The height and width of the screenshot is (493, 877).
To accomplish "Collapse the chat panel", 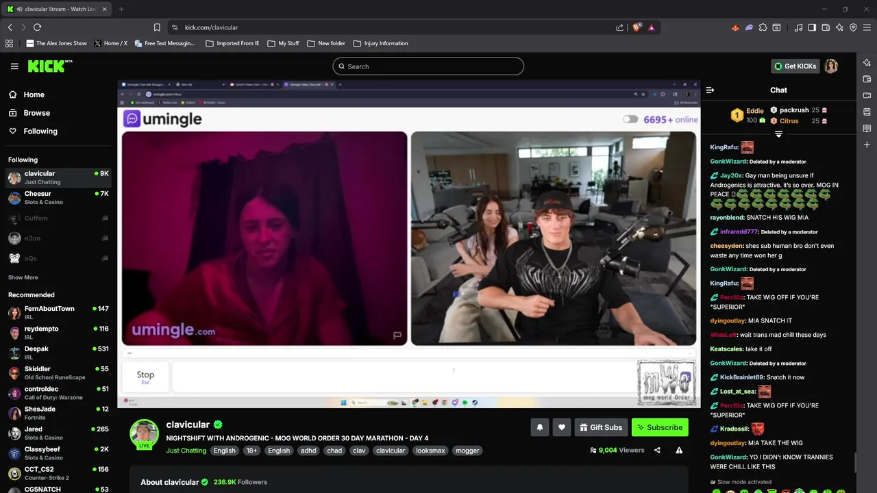I will point(710,90).
